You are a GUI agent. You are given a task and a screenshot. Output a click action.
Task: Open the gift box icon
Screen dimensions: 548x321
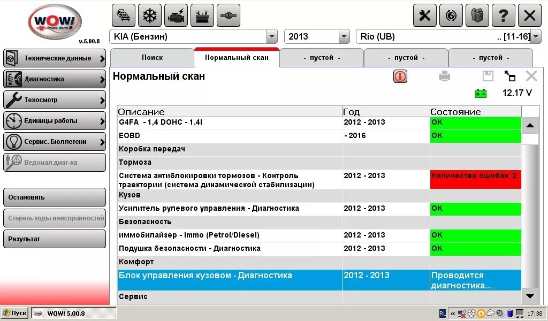click(477, 16)
